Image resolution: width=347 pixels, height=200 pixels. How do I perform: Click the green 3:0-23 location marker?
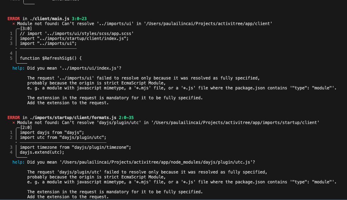[79, 19]
